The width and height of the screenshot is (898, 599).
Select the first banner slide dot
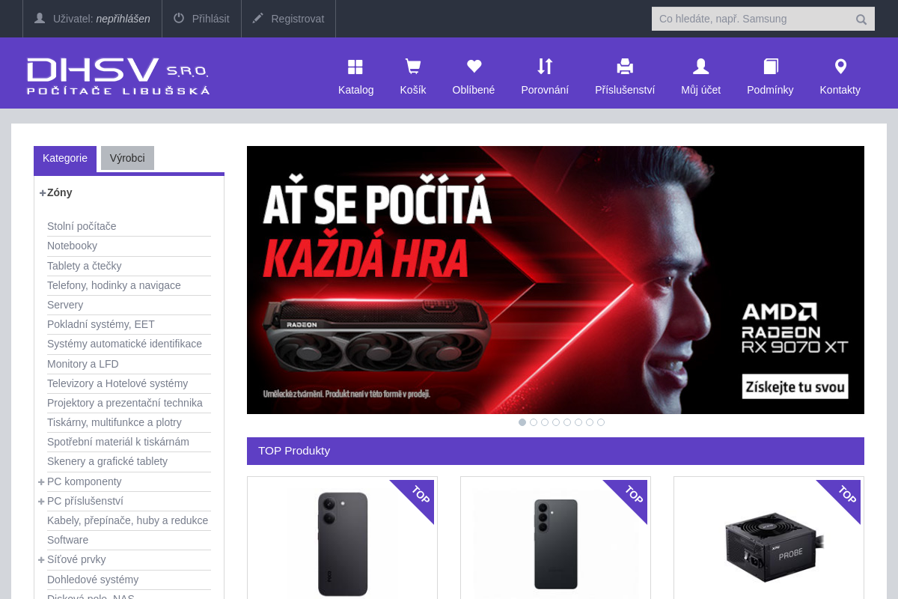[522, 422]
